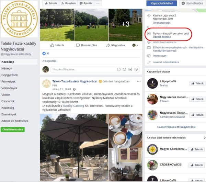The width and height of the screenshot is (206, 182).
Task: Toggle following with the Követem button
Action: pyautogui.click(x=68, y=3)
